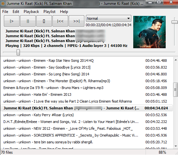The image size is (178, 155).
Task: Click the elapsed time display 00:00:22
Action: [93, 25]
